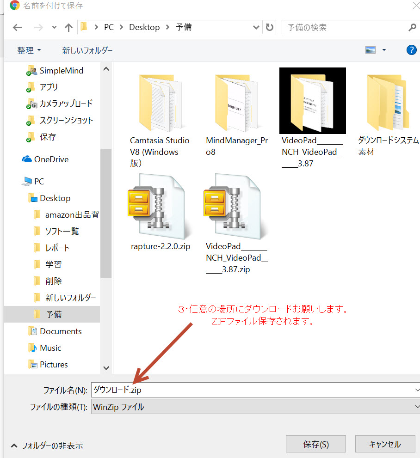The height and width of the screenshot is (458, 420).
Task: Select the ソフト一覧 folder in the tree
Action: tap(62, 232)
